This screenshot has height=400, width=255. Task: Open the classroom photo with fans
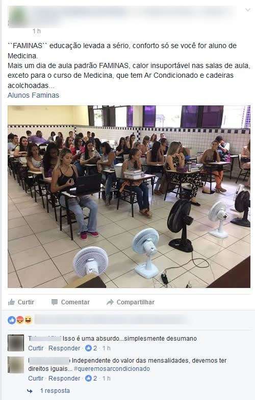[129, 197]
